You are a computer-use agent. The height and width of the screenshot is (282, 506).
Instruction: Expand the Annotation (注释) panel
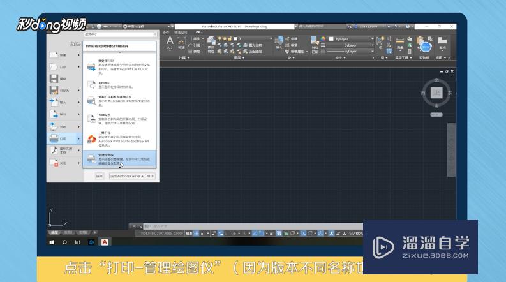point(184,58)
